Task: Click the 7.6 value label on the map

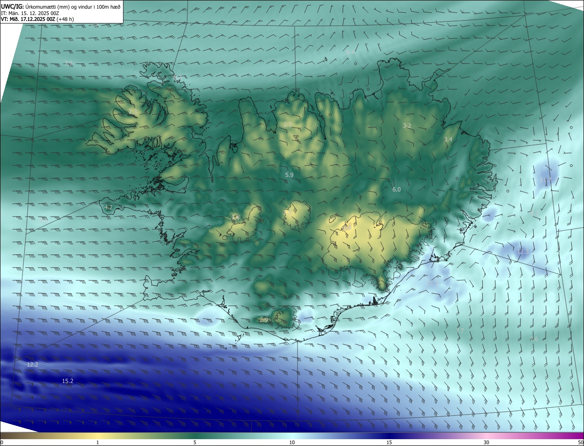Action: pyautogui.click(x=534, y=339)
